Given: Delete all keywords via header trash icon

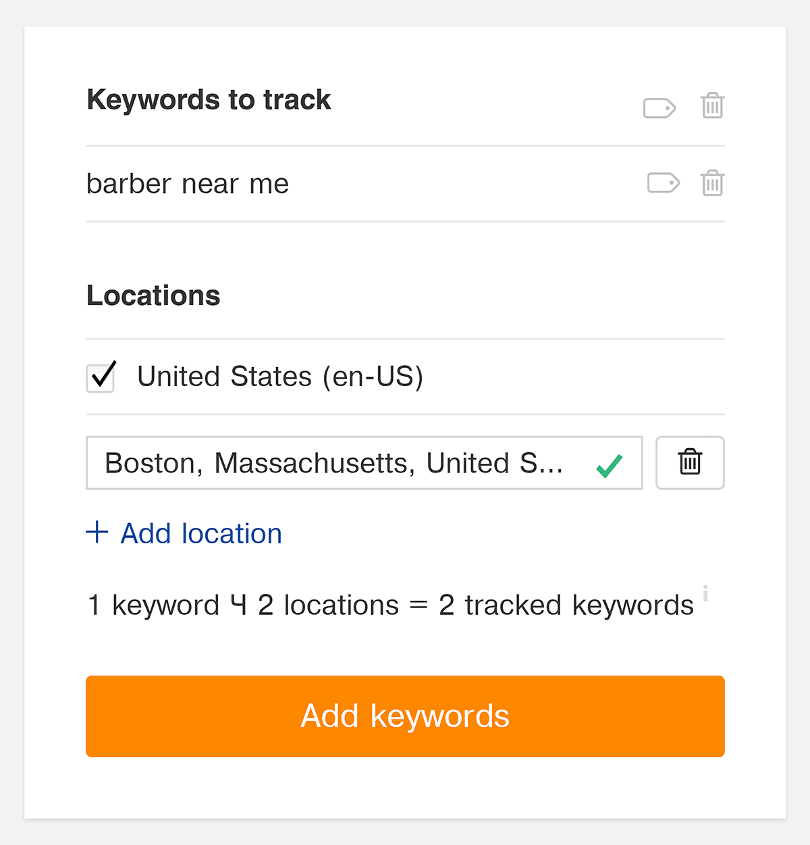Looking at the screenshot, I should [712, 106].
